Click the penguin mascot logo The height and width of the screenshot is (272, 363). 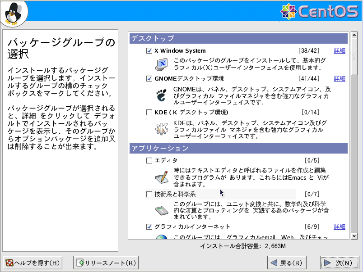coord(13,14)
